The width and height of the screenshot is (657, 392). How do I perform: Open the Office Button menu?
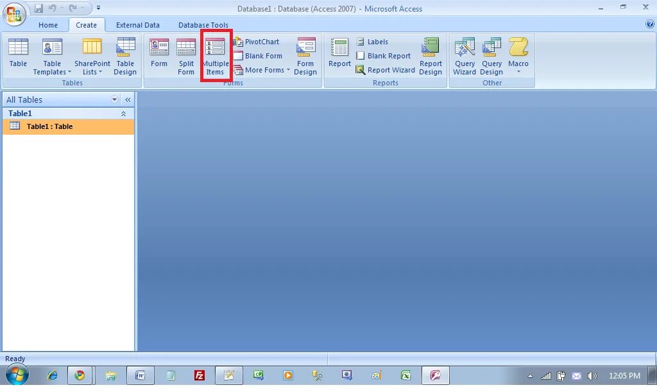click(x=14, y=14)
